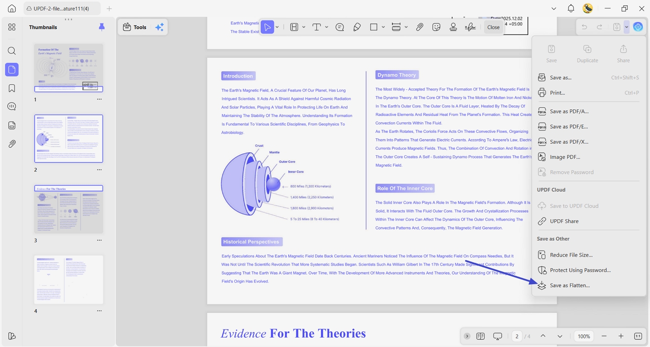This screenshot has width=650, height=347.
Task: Select page 1 thumbnail
Action: pyautogui.click(x=68, y=68)
